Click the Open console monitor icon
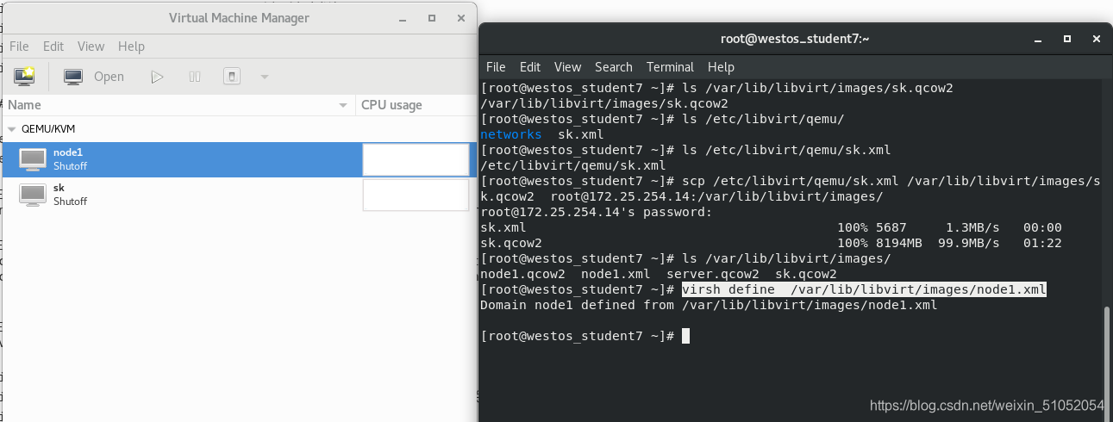Viewport: 1113px width, 422px height. point(73,77)
